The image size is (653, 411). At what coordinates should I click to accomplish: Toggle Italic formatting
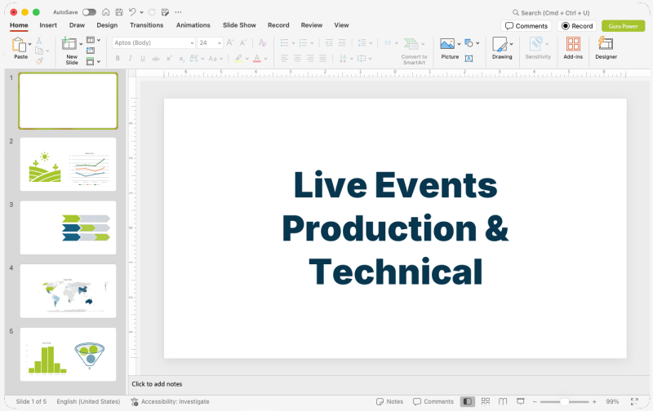130,59
